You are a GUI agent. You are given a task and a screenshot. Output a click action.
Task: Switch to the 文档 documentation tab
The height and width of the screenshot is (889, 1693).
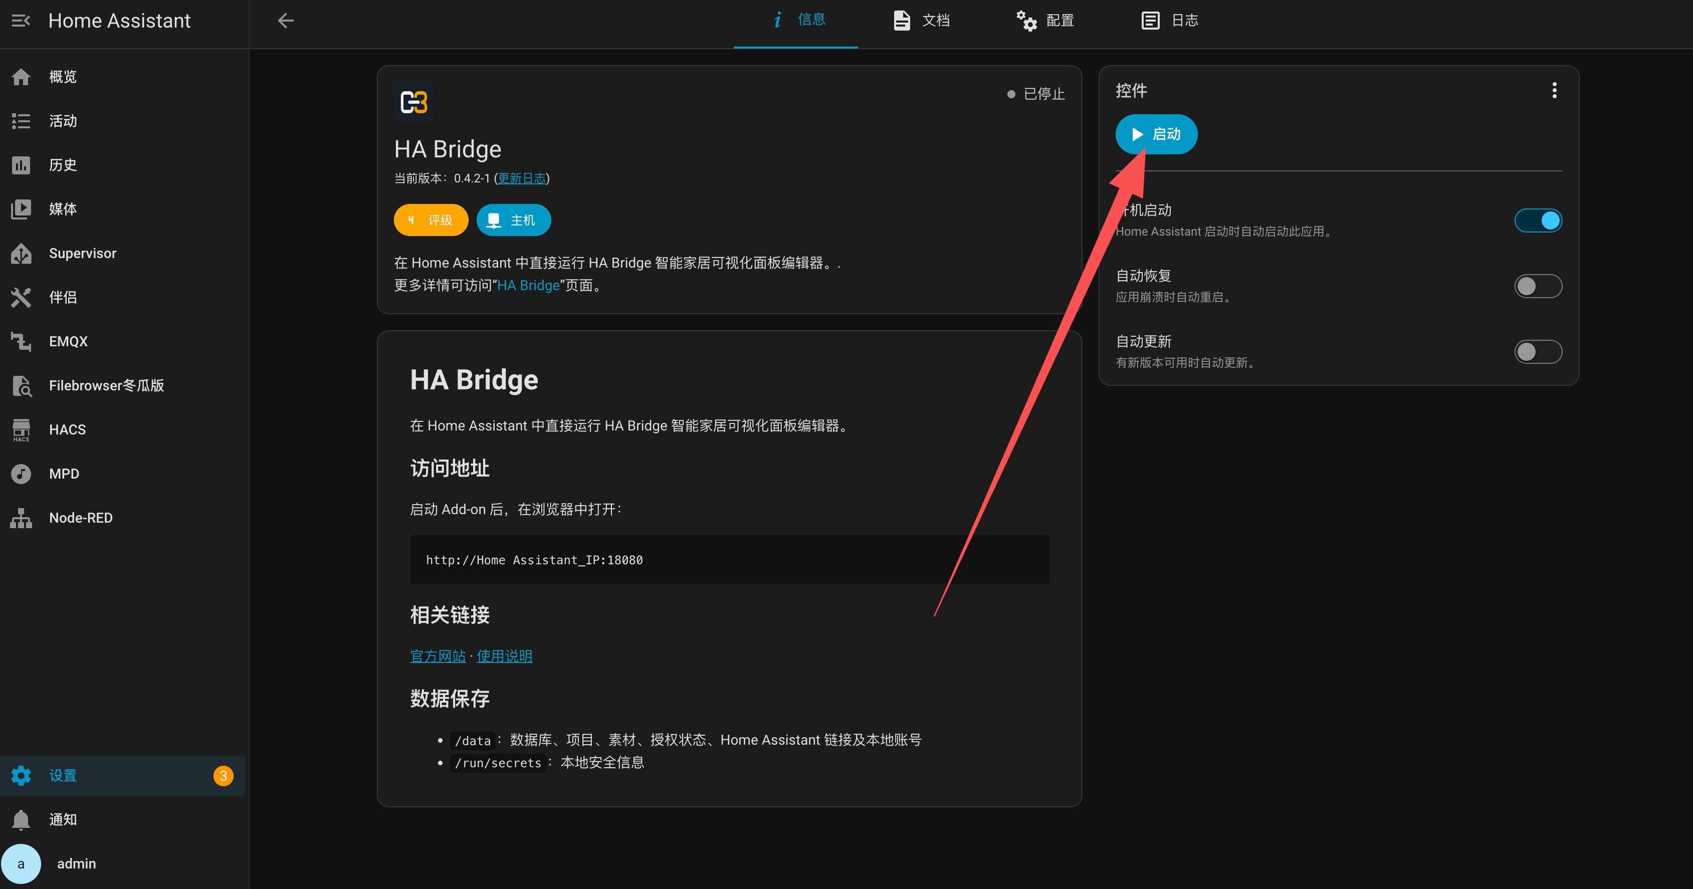920,21
